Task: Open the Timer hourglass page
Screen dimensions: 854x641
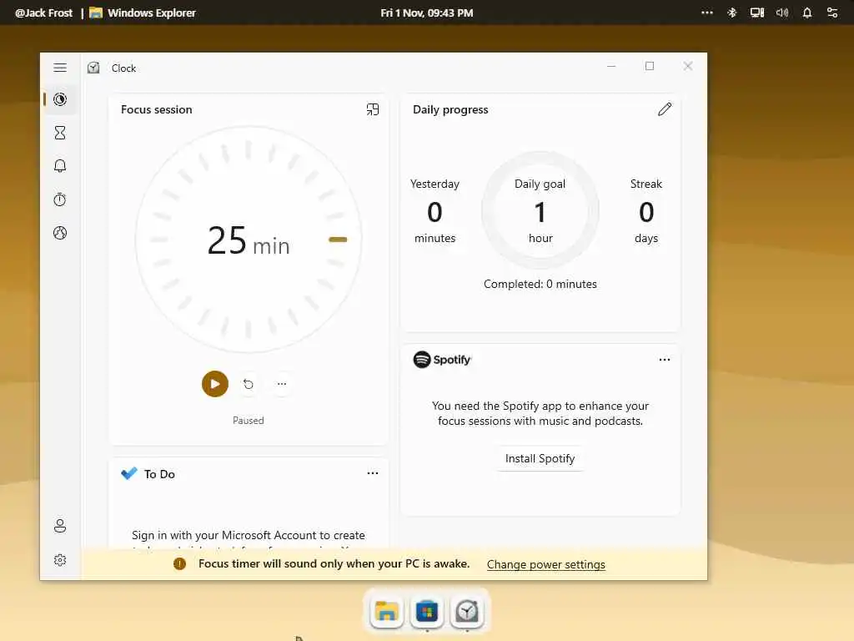Action: 60,133
